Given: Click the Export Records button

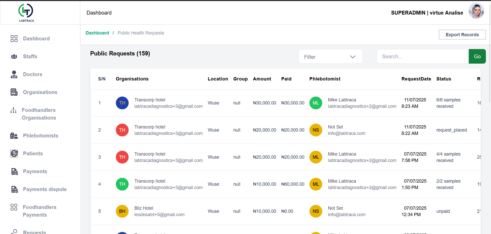Looking at the screenshot, I should coord(462,34).
